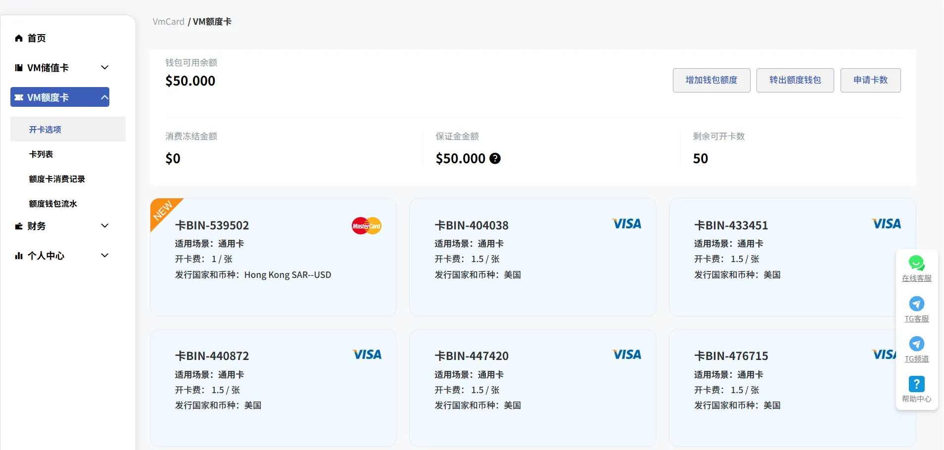Screen dimensions: 944x450
Task: Open the 帮助中心 help icon
Action: 916,384
